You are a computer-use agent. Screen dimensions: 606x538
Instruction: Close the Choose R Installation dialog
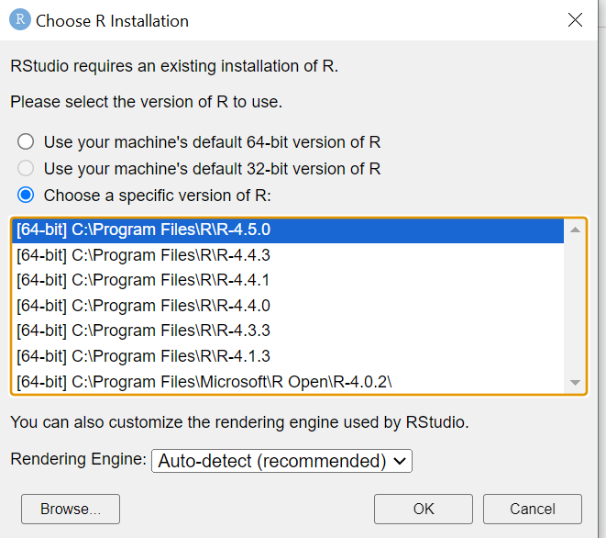click(575, 20)
